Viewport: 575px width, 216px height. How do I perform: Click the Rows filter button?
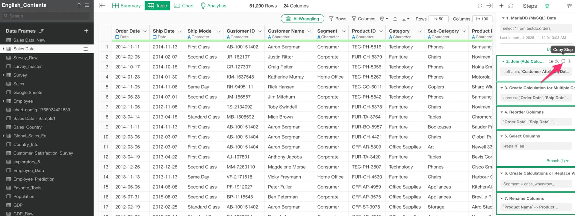click(338, 19)
